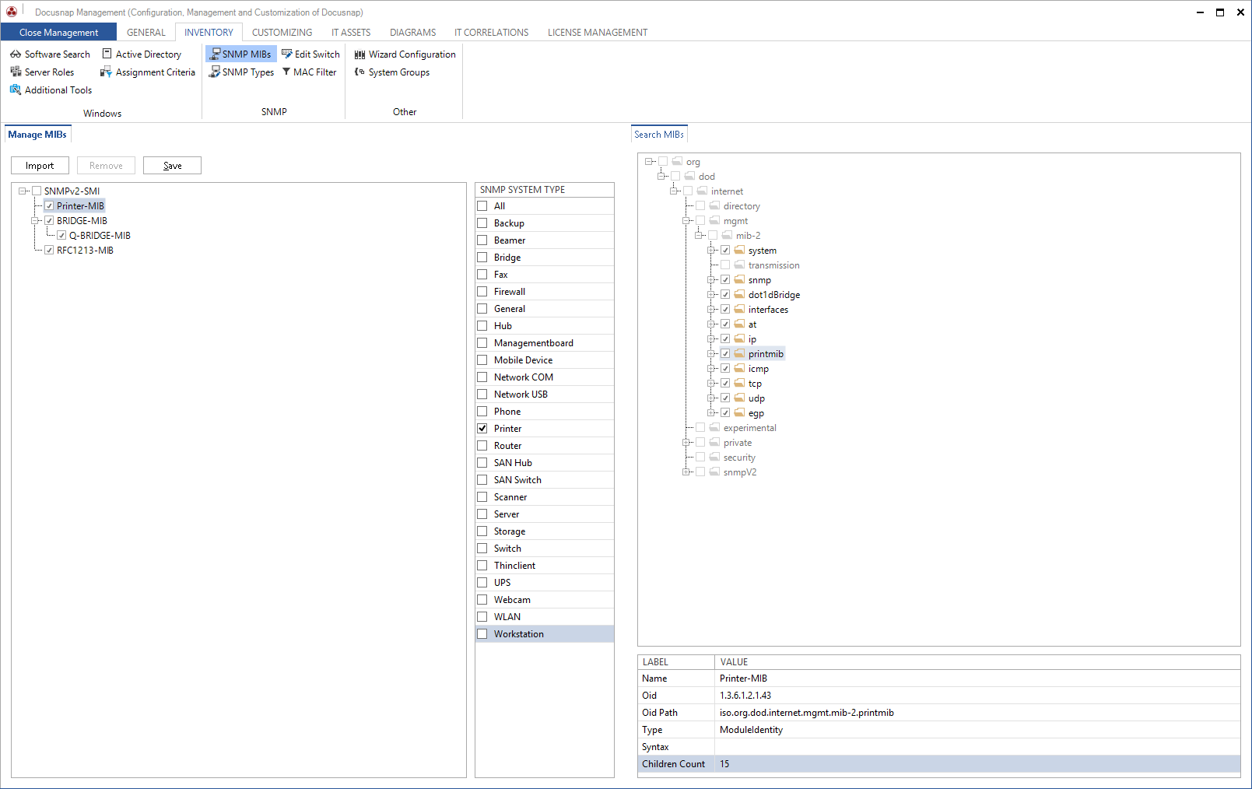
Task: Select the Children Count row
Action: pyautogui.click(x=938, y=763)
